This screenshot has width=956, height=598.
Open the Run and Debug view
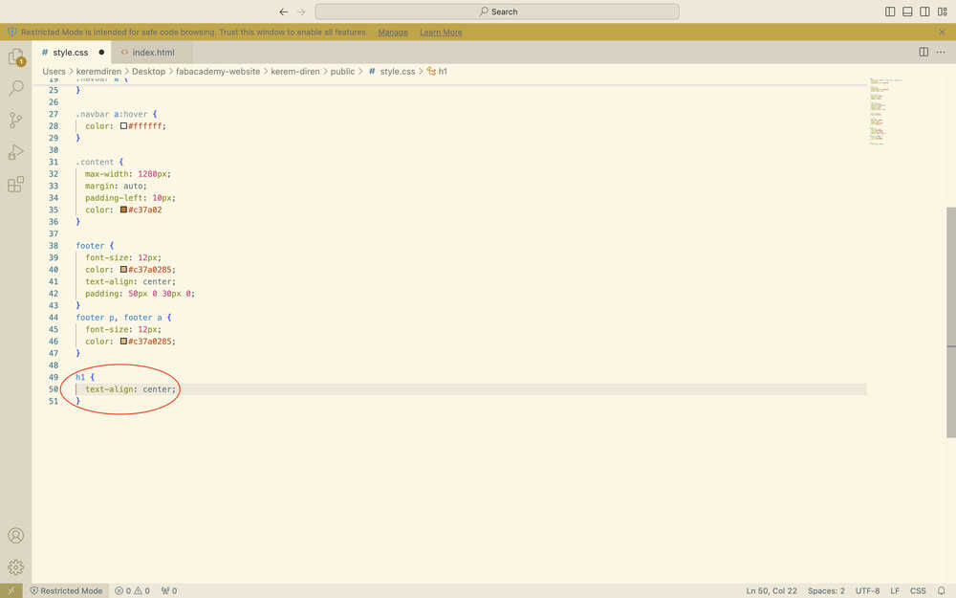pyautogui.click(x=16, y=152)
